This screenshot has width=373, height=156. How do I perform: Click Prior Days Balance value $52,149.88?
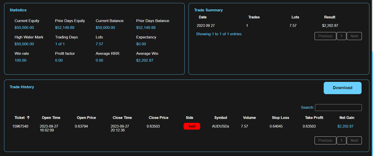pyautogui.click(x=146, y=28)
